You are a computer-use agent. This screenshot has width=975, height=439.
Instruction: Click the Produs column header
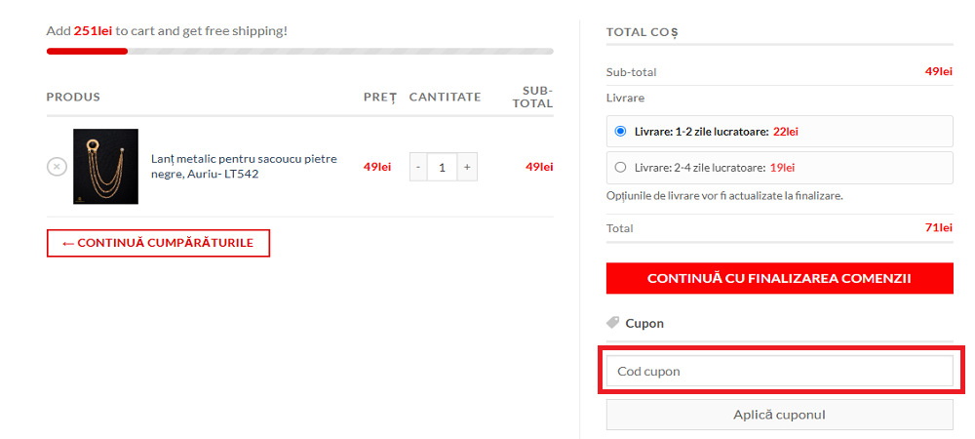tap(73, 97)
